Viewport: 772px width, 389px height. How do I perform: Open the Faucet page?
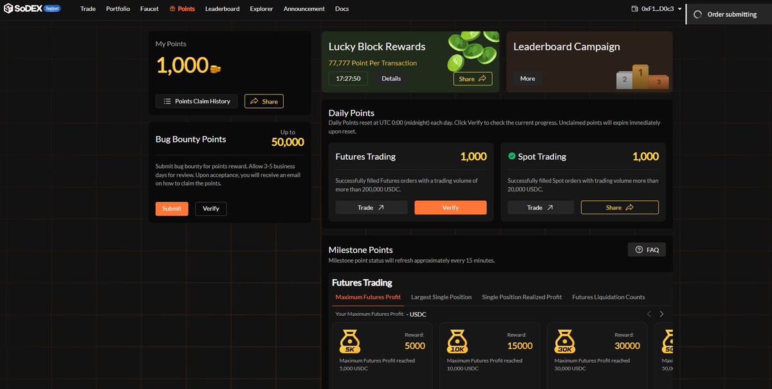tap(149, 9)
